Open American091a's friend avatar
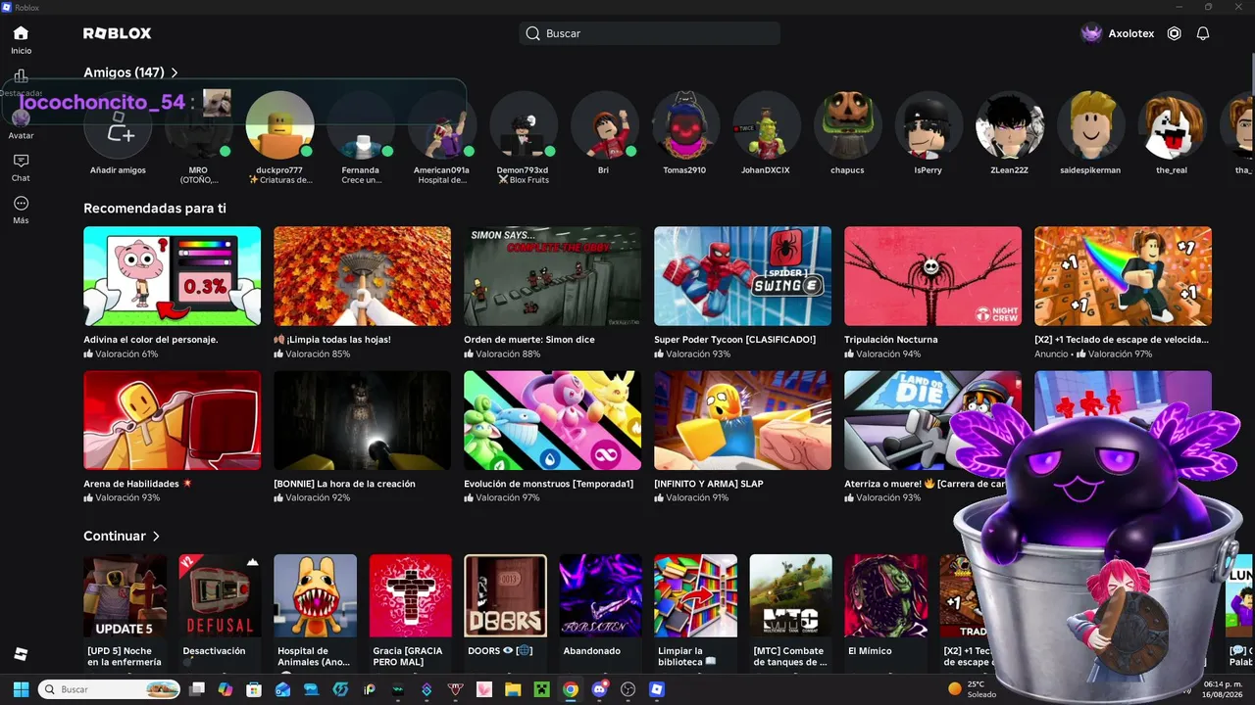 coord(442,124)
